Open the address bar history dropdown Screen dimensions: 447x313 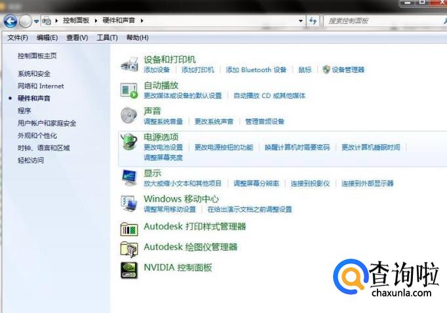(x=300, y=21)
